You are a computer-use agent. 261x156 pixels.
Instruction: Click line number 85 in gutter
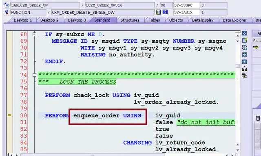point(24,149)
